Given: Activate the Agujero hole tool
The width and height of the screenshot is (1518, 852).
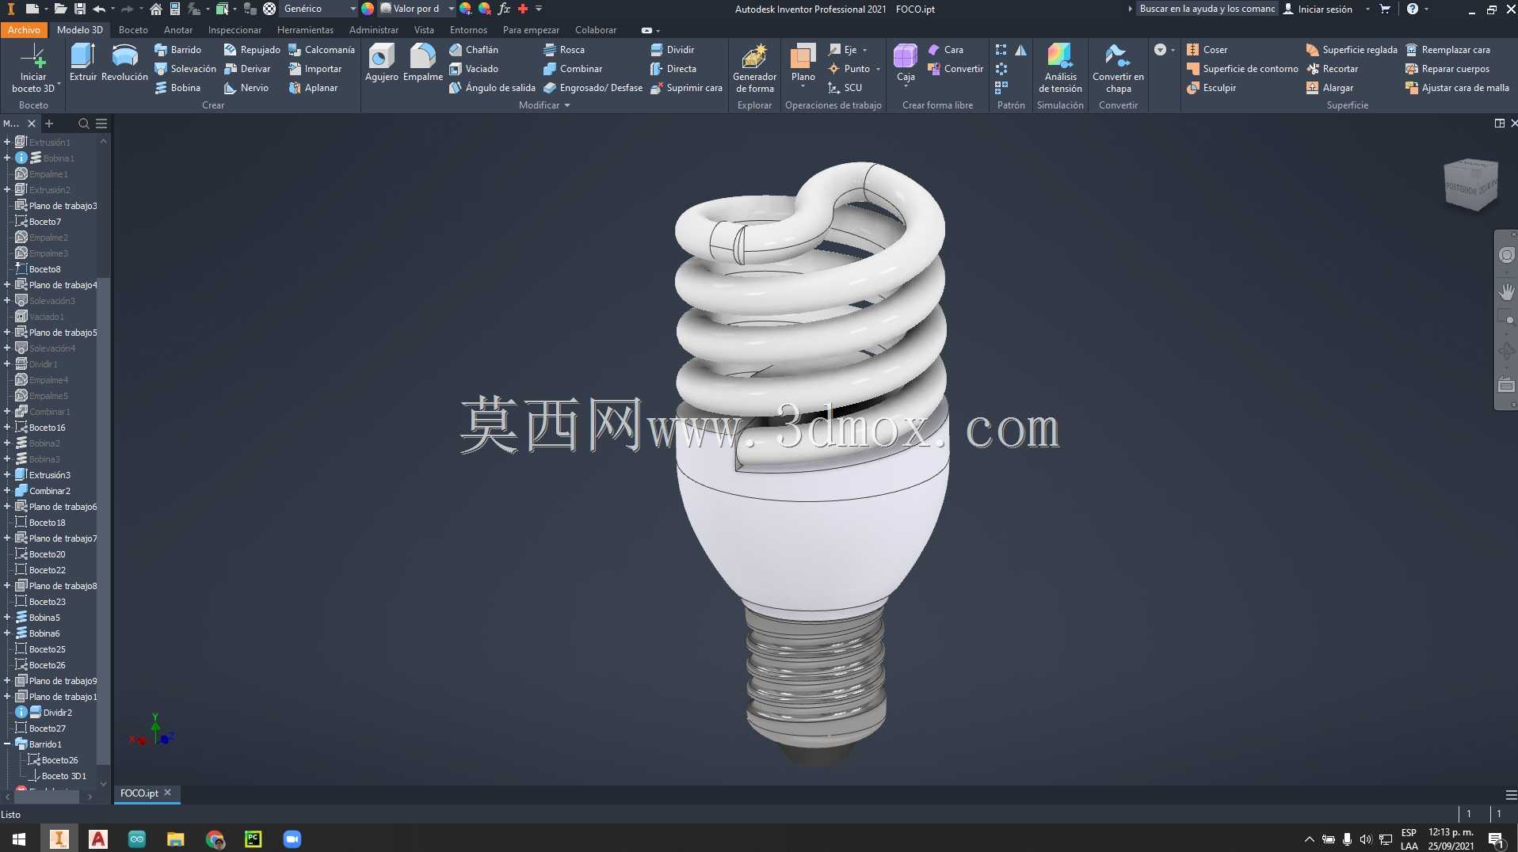Looking at the screenshot, I should click(x=381, y=63).
